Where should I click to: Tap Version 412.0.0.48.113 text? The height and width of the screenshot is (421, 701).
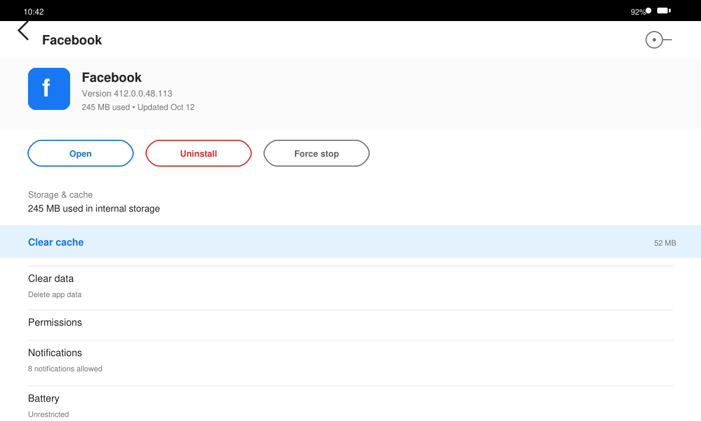tap(127, 94)
